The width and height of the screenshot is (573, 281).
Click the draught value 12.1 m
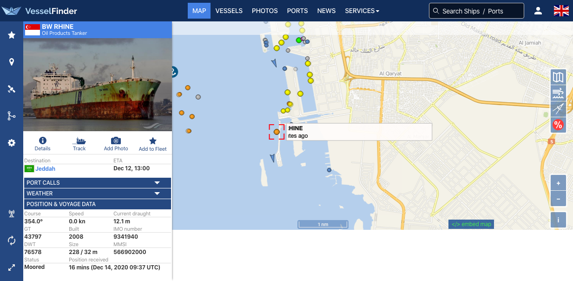[122, 221]
